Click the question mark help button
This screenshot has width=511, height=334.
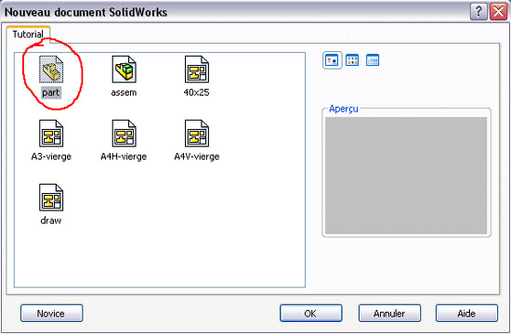coord(478,12)
